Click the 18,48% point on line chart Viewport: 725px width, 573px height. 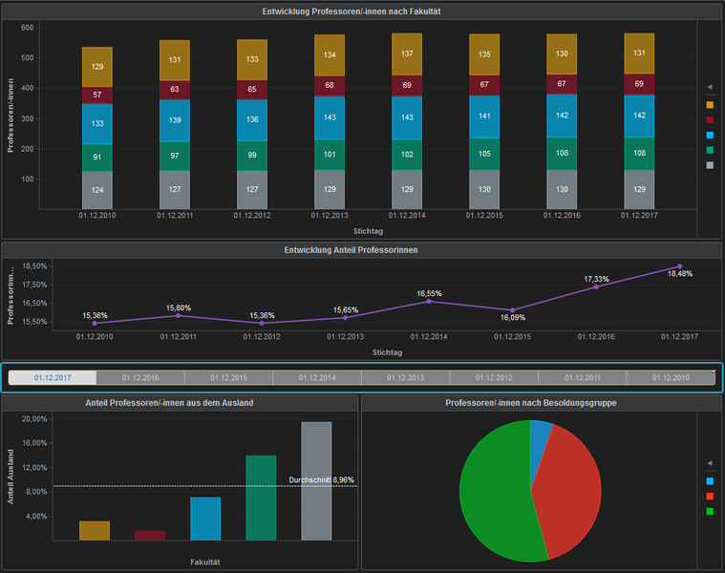[680, 266]
